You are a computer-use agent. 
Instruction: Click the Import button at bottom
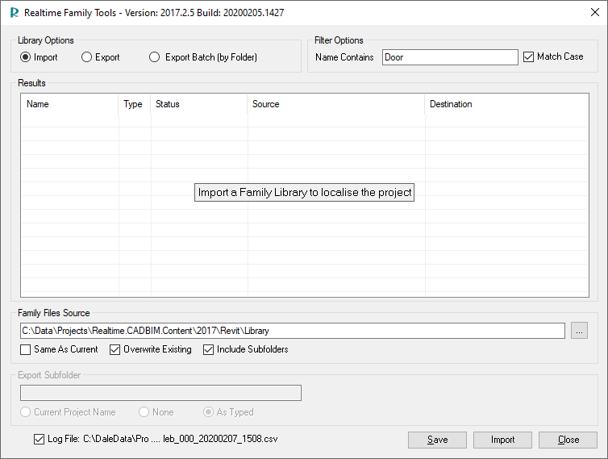pos(502,440)
